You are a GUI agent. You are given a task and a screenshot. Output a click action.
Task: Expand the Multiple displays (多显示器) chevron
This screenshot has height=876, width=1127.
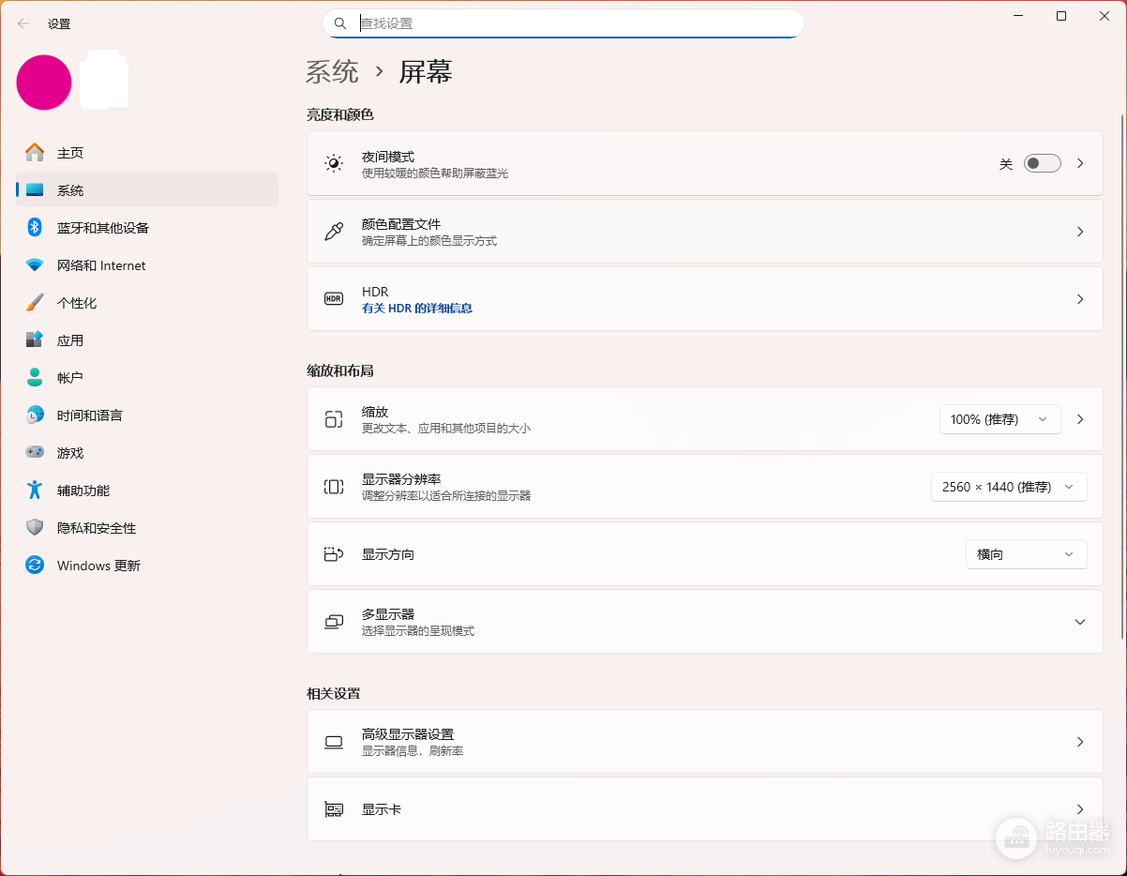pos(1080,622)
